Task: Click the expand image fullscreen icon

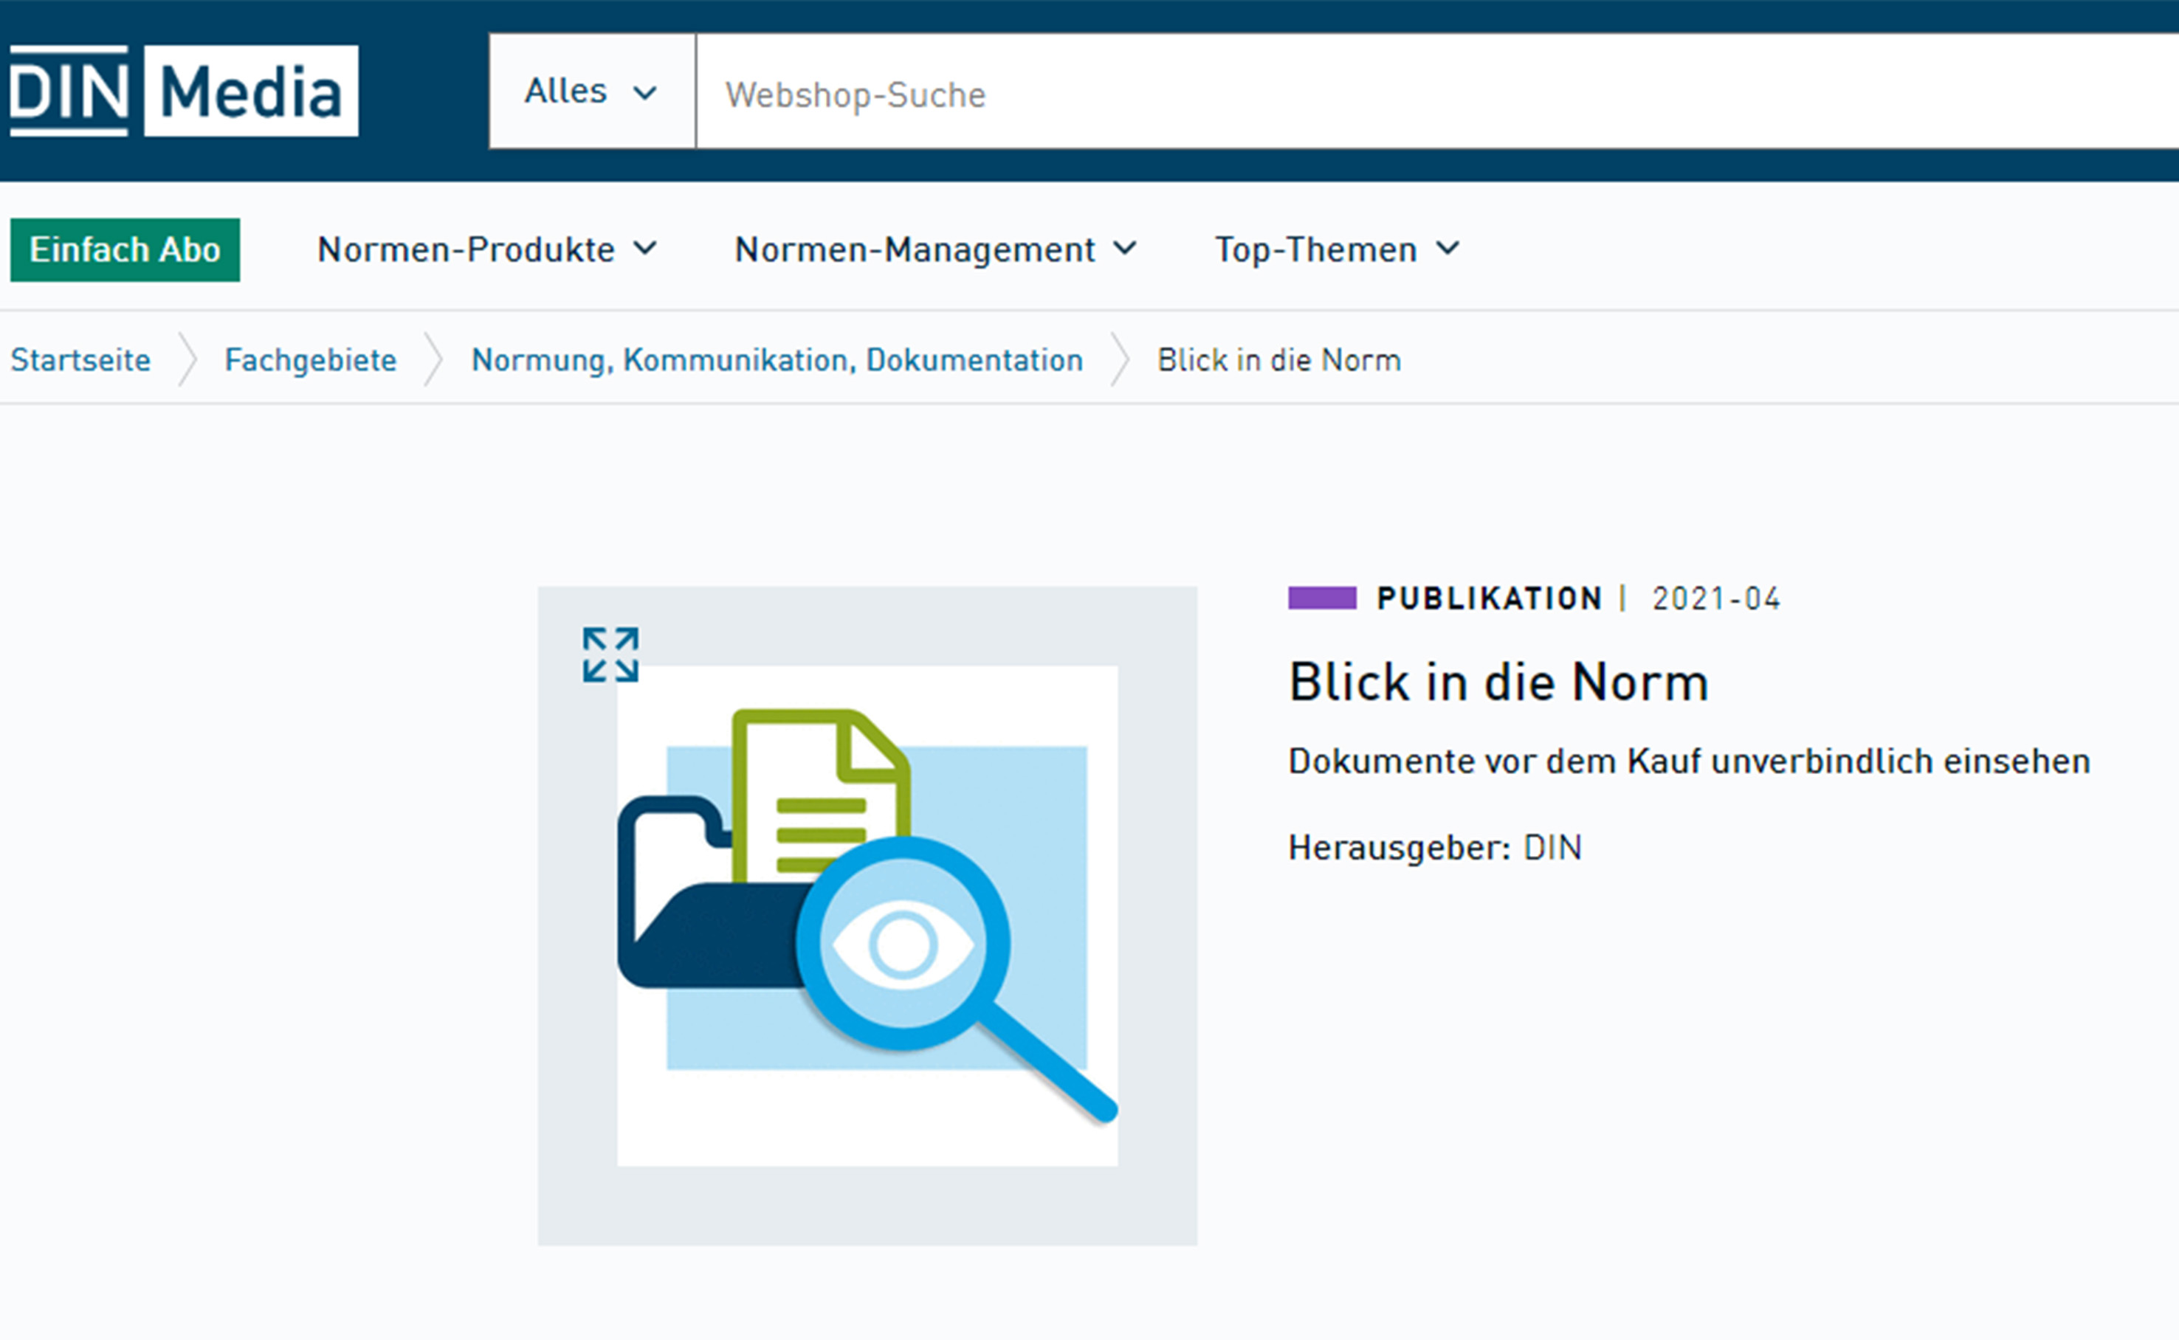Action: coord(610,655)
